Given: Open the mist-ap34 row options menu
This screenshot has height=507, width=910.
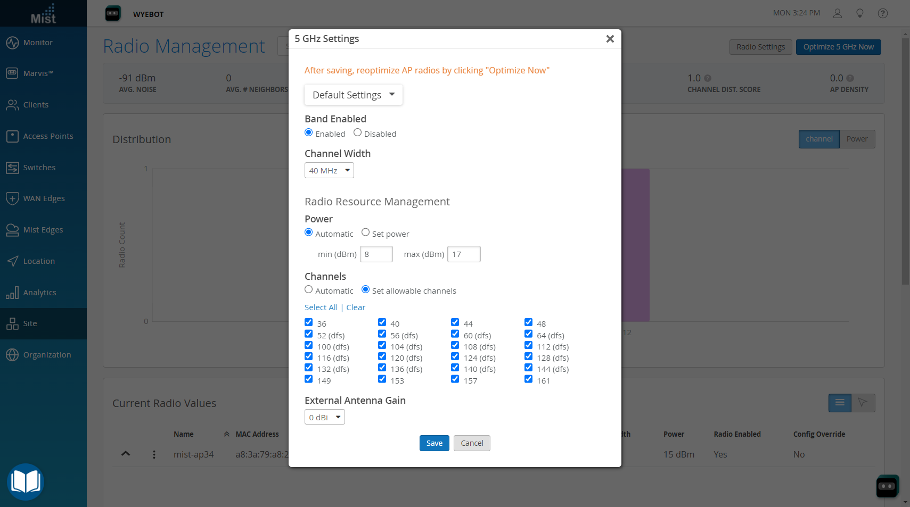Looking at the screenshot, I should coord(154,454).
